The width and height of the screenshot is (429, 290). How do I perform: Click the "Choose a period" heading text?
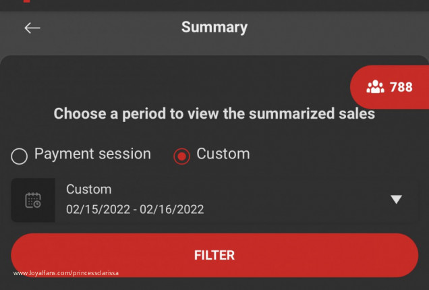(214, 114)
